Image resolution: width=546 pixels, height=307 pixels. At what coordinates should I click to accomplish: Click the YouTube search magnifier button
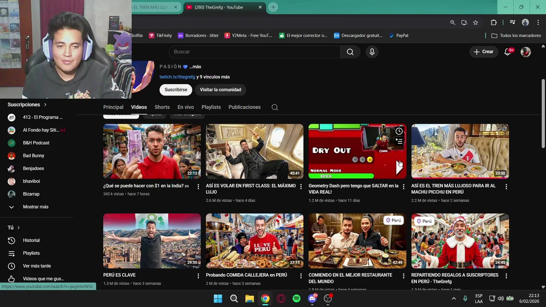[350, 52]
